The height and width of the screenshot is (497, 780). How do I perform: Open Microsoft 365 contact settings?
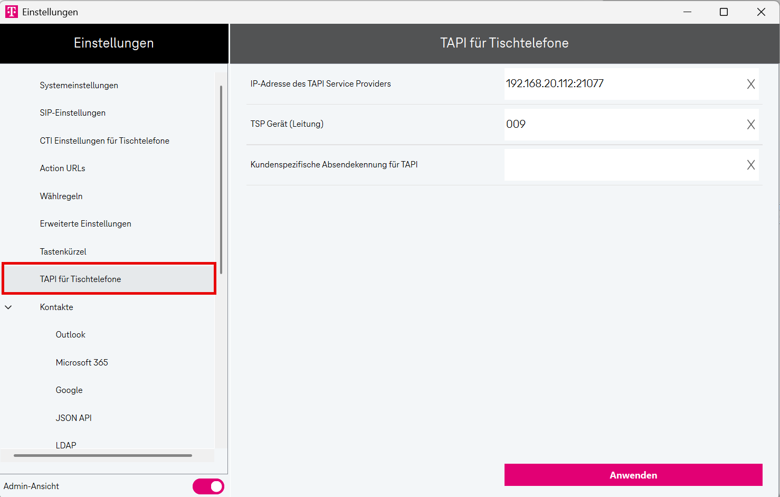click(x=82, y=363)
